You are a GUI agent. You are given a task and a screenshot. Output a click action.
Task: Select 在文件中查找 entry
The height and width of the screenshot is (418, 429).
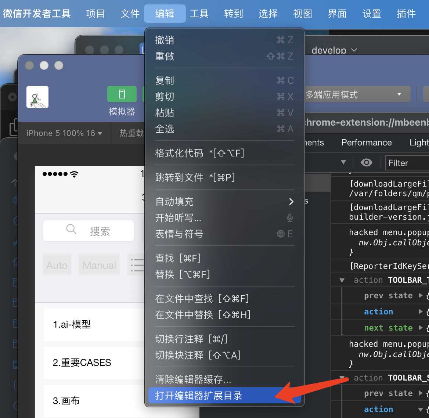pos(225,299)
